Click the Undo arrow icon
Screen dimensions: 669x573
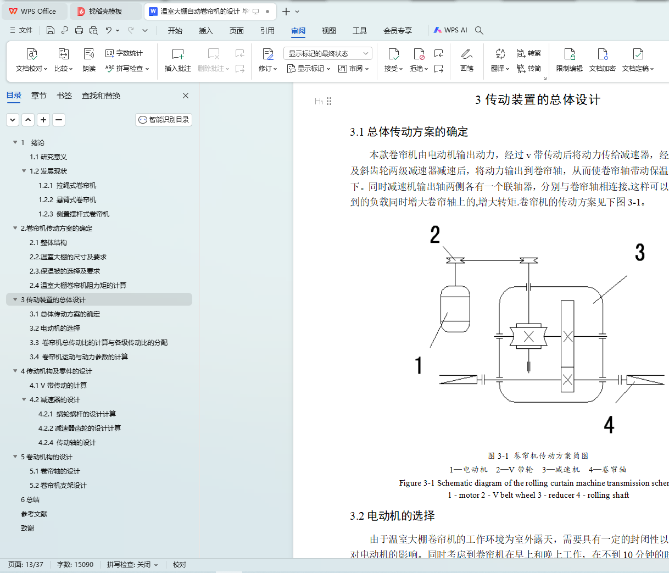(109, 31)
